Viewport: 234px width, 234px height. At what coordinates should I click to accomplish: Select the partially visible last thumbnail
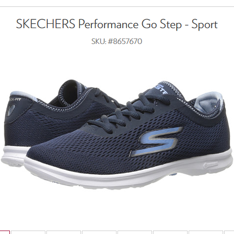pos(229,233)
